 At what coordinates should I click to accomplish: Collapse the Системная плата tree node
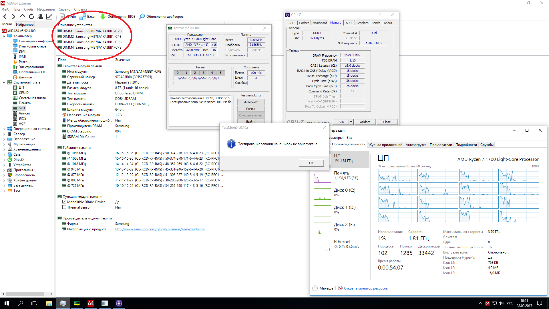pos(4,83)
